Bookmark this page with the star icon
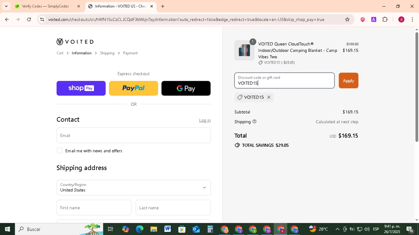419x235 pixels. point(347,20)
